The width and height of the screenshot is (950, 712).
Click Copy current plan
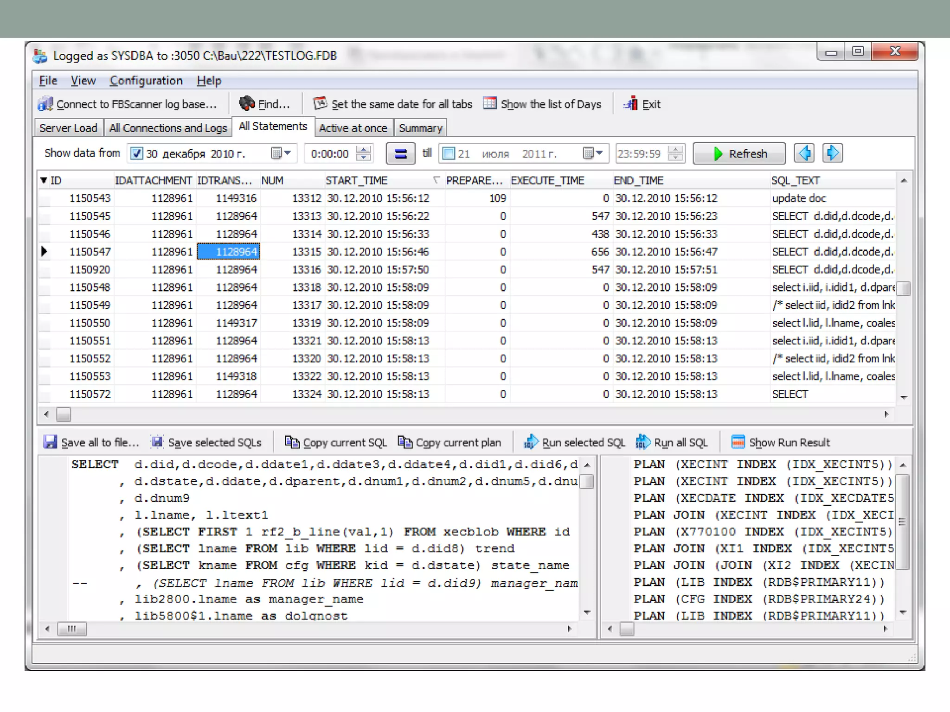tap(449, 442)
